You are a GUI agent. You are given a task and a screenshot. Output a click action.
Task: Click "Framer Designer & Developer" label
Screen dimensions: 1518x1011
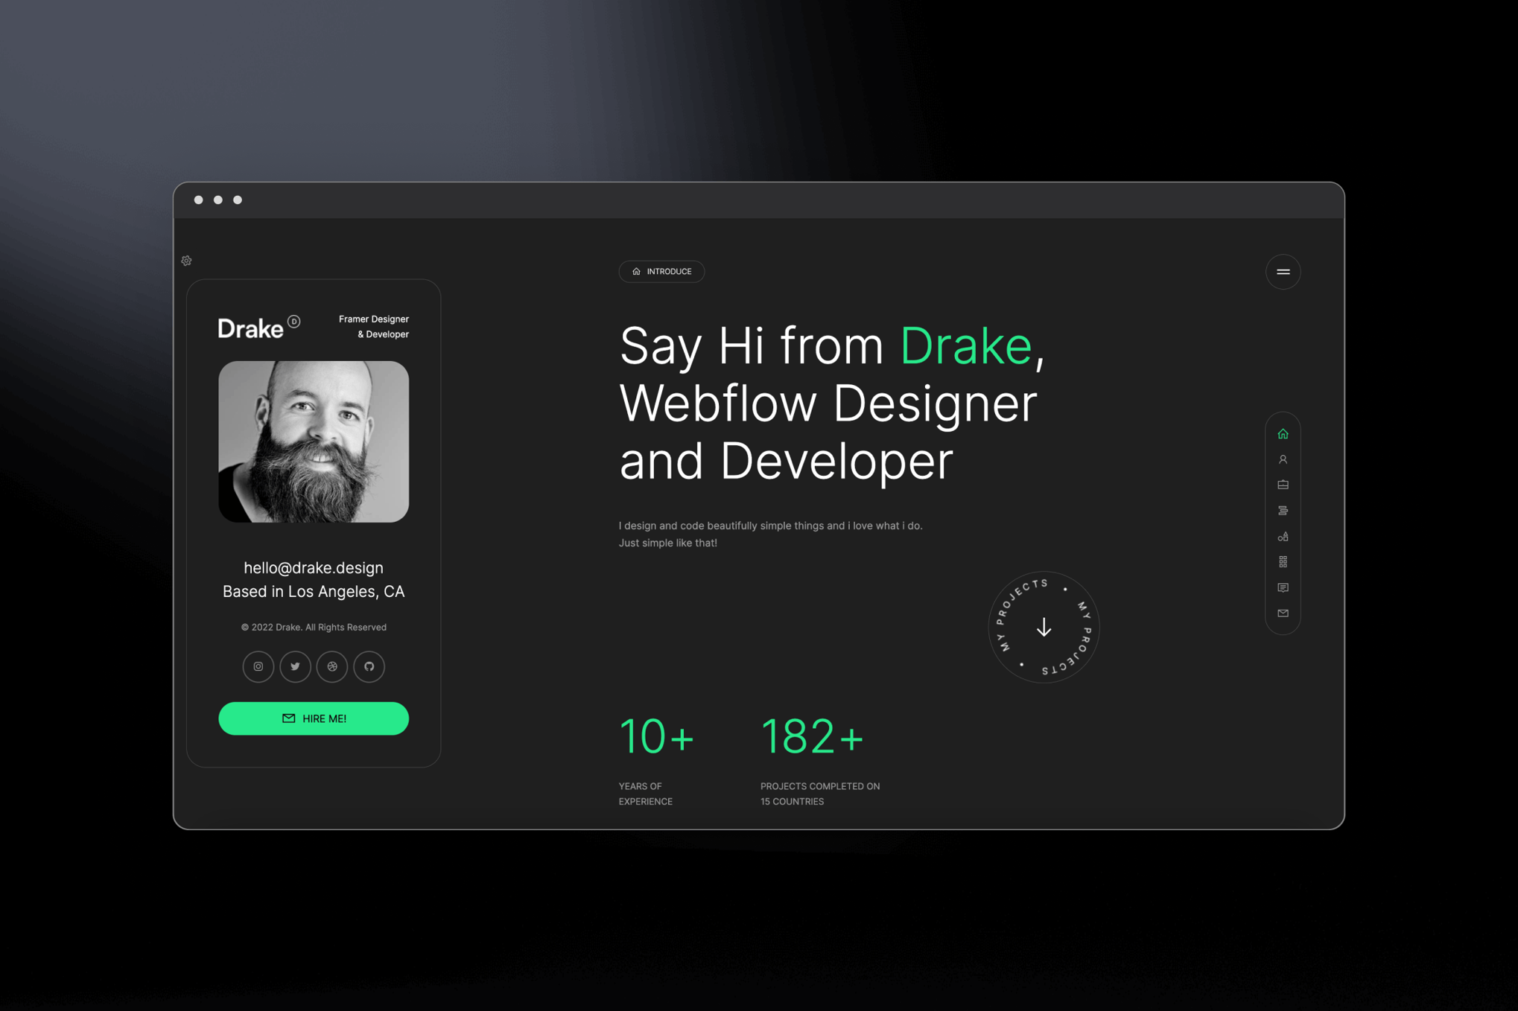pyautogui.click(x=373, y=326)
